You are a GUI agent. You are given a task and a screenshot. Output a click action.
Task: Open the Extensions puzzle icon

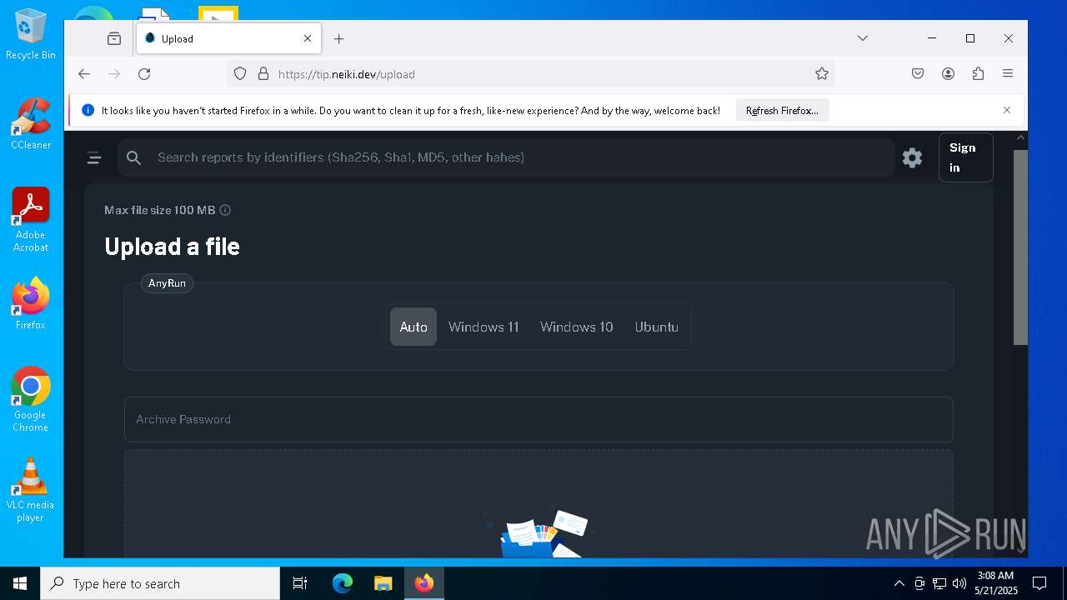[x=978, y=74]
